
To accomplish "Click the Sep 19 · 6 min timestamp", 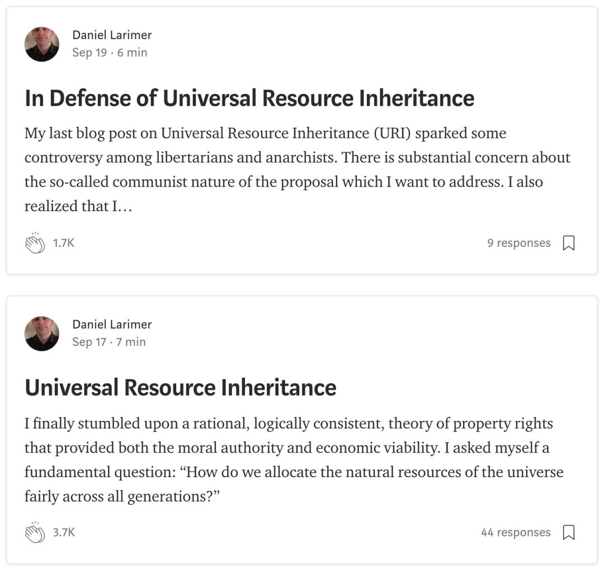I will 110,53.
